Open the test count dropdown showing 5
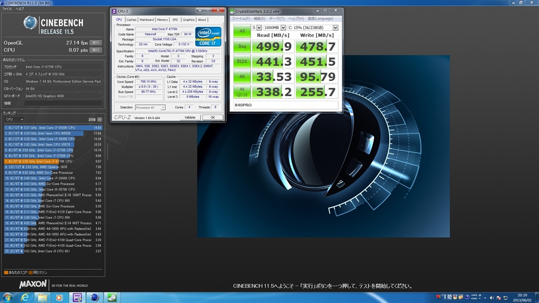Image resolution: width=539 pixels, height=303 pixels. (257, 27)
